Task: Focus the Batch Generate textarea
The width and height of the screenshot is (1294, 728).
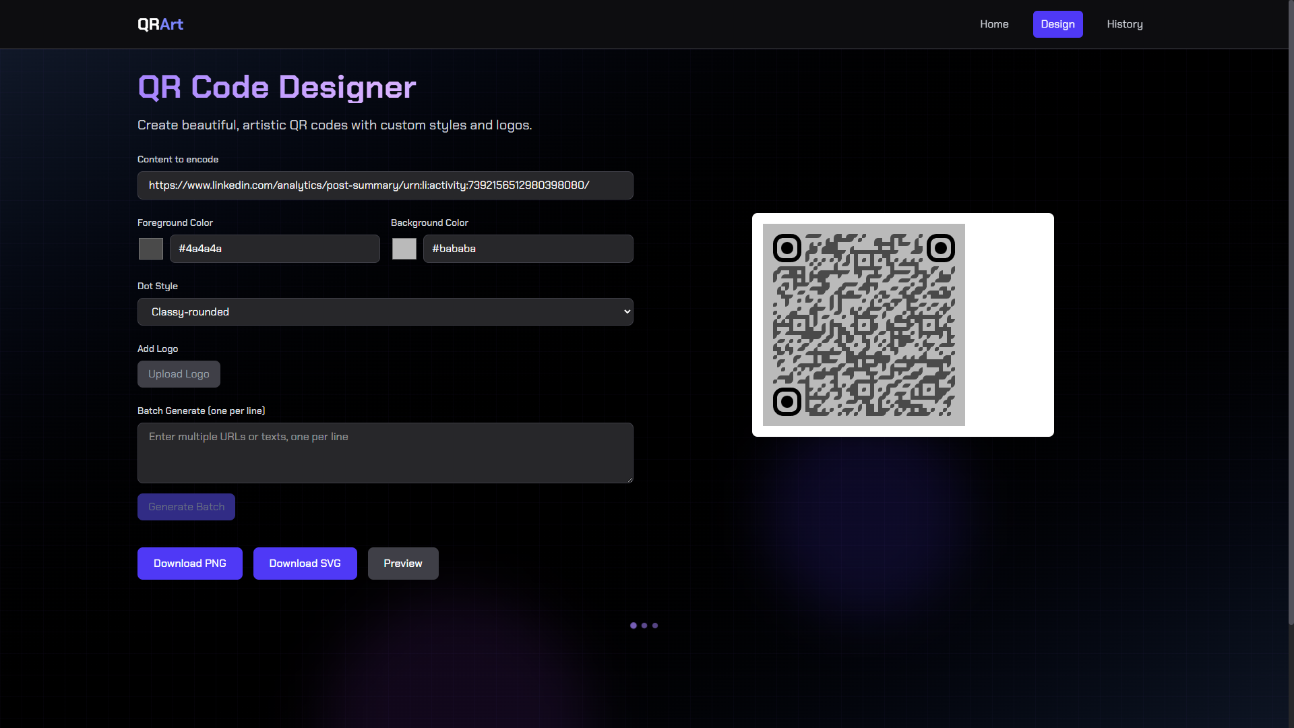Action: point(385,453)
